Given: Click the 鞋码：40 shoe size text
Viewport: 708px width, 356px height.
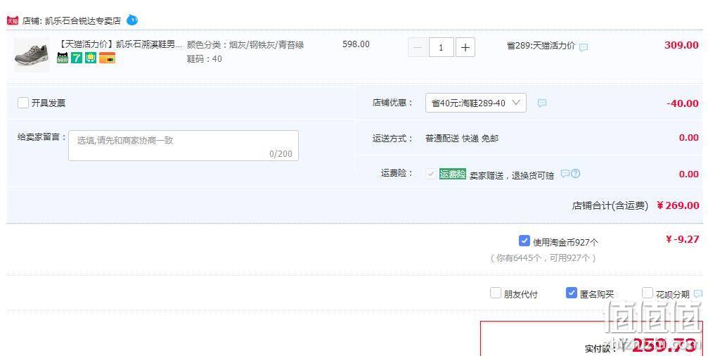Looking at the screenshot, I should (204, 58).
